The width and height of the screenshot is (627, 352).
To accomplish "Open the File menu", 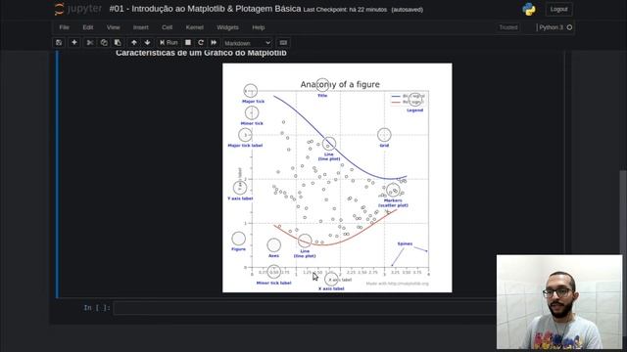I will (64, 27).
